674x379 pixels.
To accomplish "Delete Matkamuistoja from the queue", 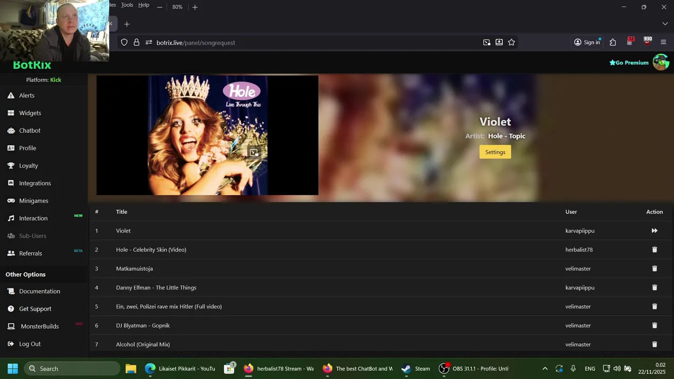I will click(655, 268).
